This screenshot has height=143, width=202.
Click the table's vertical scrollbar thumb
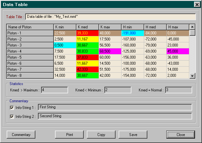click(192, 32)
